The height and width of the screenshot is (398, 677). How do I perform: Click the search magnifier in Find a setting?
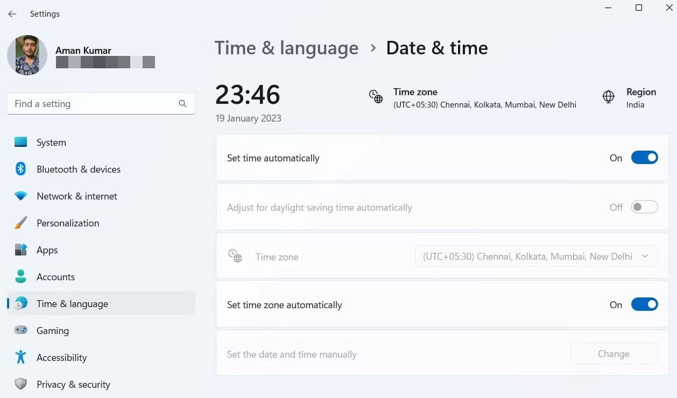[182, 103]
